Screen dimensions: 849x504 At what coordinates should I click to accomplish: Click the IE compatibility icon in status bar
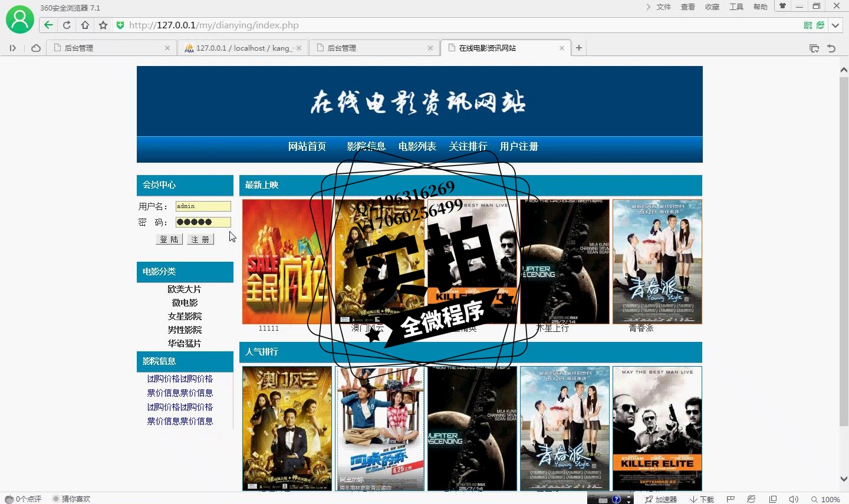pos(751,499)
